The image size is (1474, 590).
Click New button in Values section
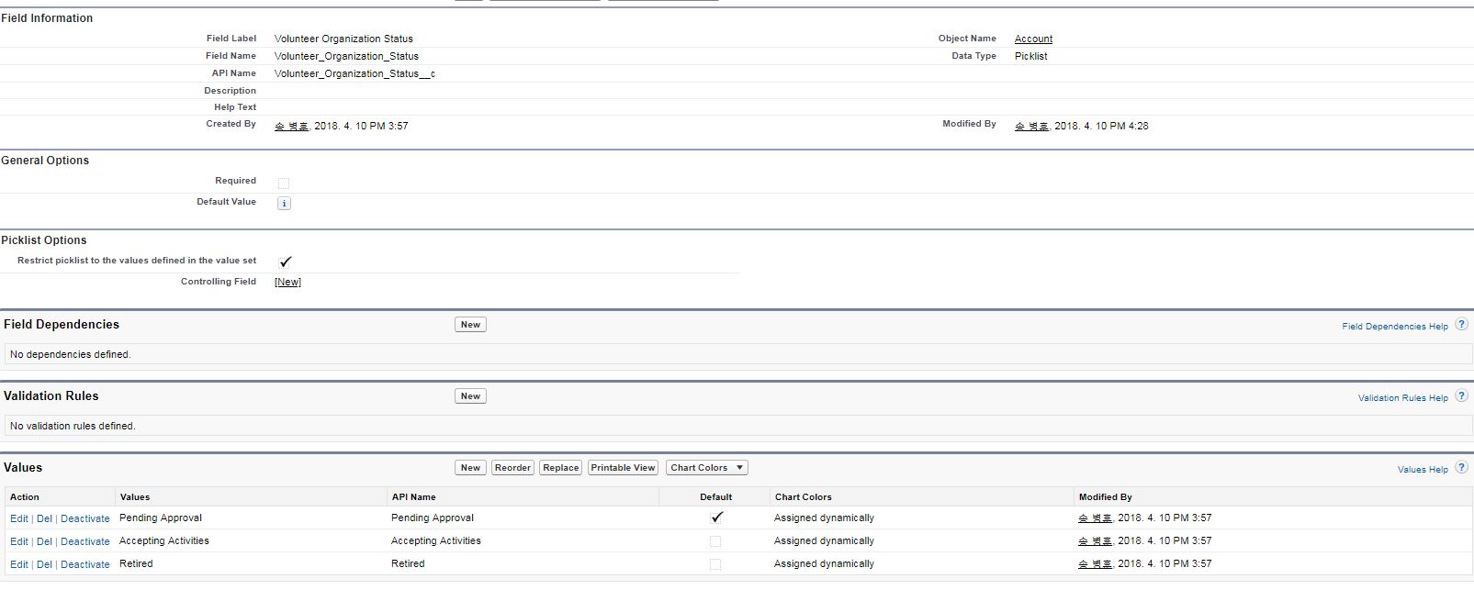point(470,468)
